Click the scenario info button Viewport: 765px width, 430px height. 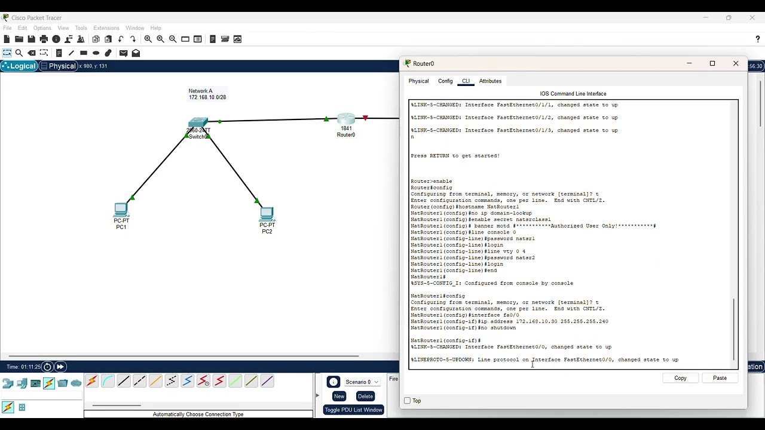click(x=333, y=382)
